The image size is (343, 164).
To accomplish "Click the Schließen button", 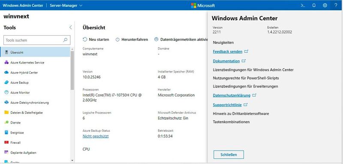I will point(229,155).
